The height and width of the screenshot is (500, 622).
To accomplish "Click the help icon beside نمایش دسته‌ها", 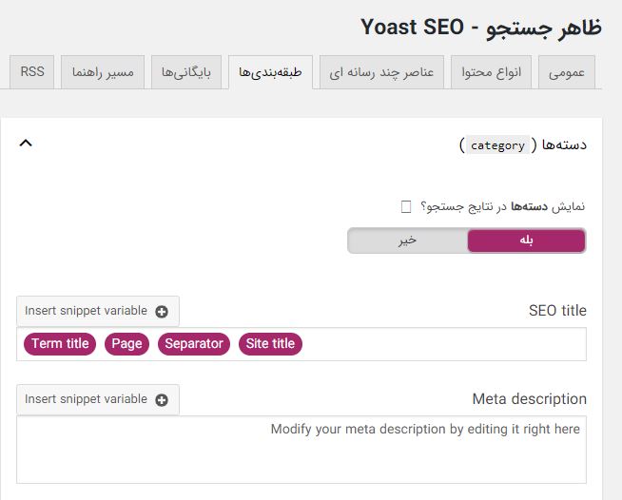I will [406, 206].
